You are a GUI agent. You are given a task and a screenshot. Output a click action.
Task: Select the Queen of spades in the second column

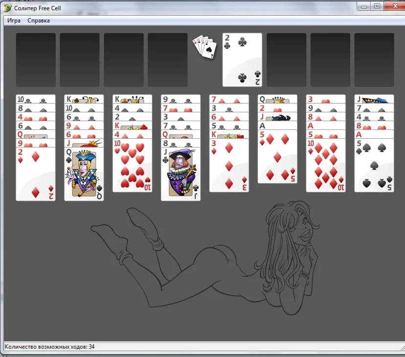point(84,174)
